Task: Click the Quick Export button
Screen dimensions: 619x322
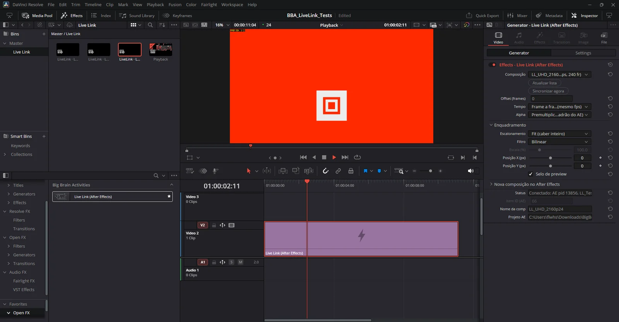Action: point(482,15)
